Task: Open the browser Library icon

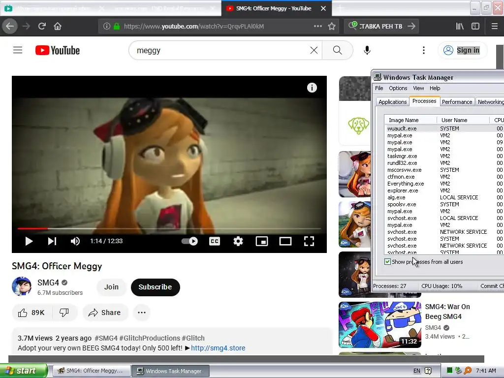Action: (x=460, y=26)
